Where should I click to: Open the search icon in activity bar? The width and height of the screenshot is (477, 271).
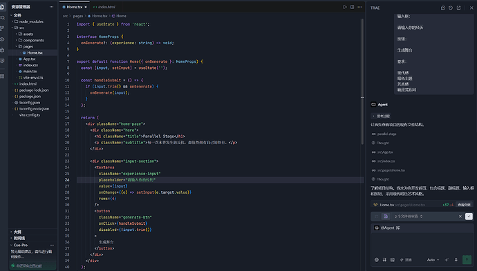[3, 18]
